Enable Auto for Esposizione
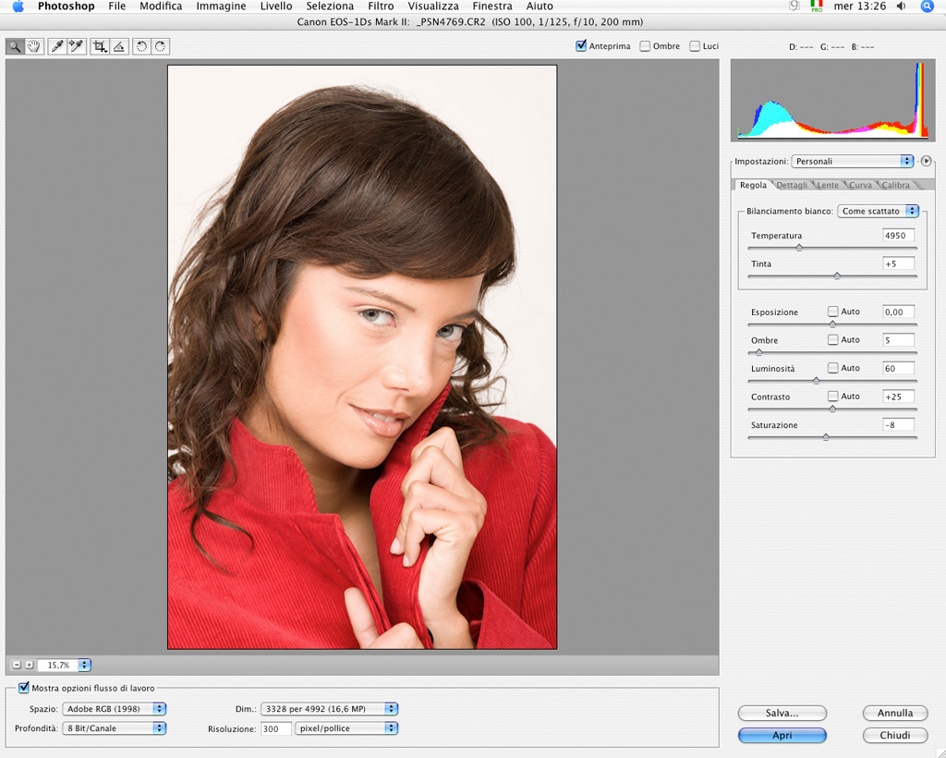Viewport: 946px width, 758px height. (833, 312)
